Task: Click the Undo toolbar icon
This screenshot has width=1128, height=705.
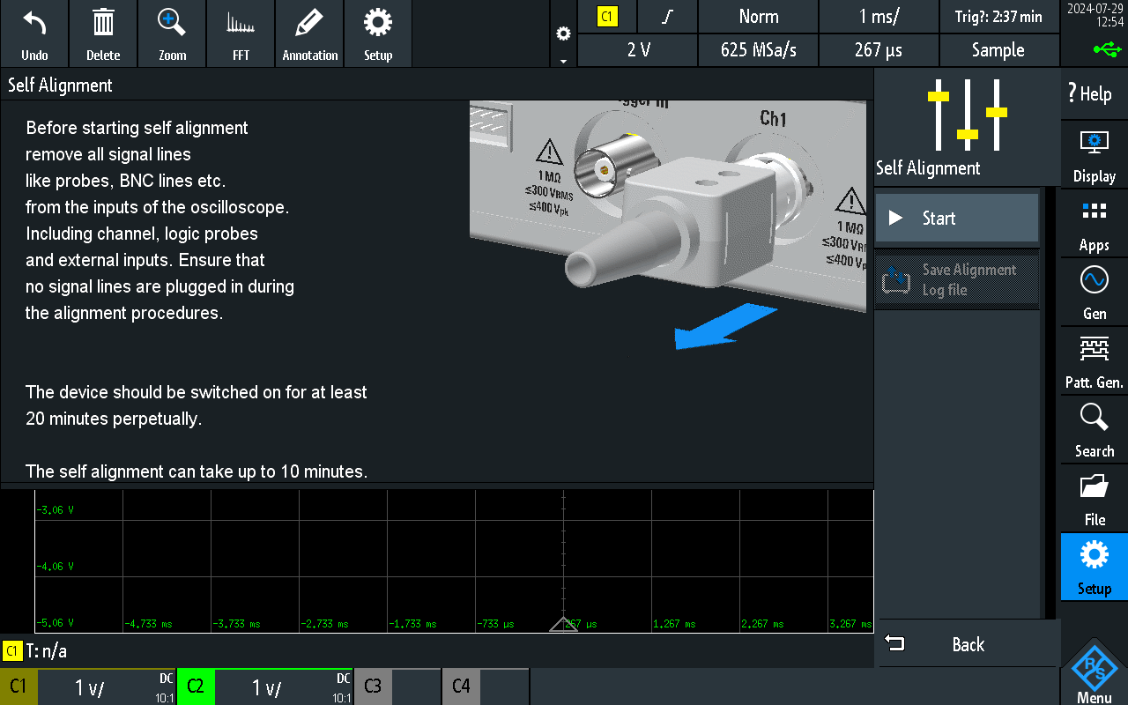Action: (x=34, y=33)
